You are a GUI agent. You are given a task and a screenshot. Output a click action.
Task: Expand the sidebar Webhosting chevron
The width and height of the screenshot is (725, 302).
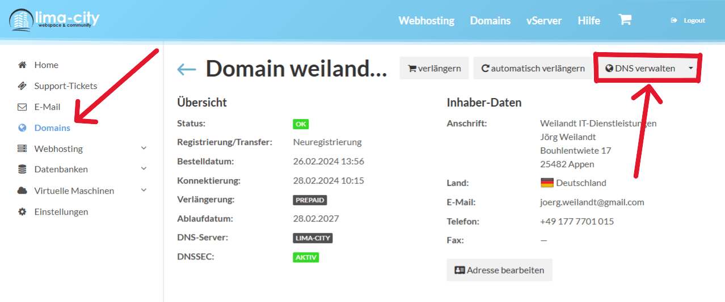[x=144, y=148]
